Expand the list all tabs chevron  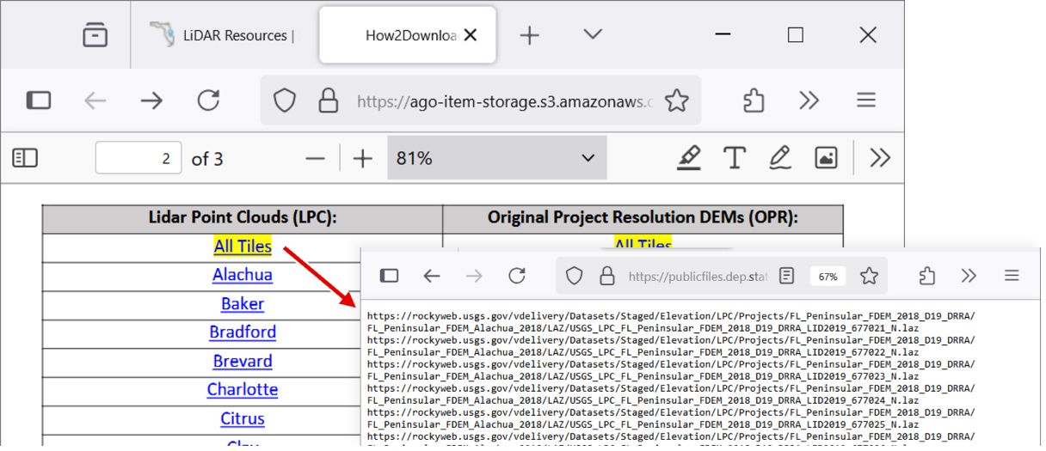[x=593, y=34]
